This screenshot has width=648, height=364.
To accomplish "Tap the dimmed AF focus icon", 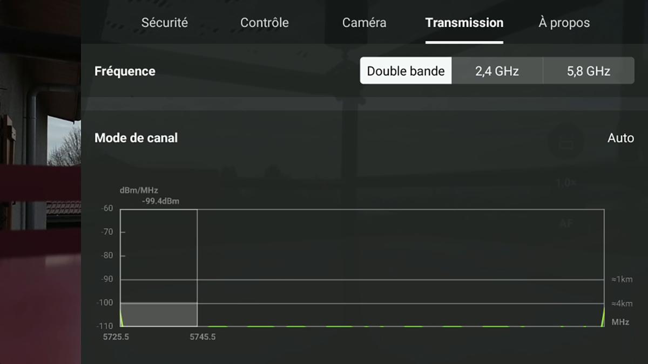I will 566,223.
